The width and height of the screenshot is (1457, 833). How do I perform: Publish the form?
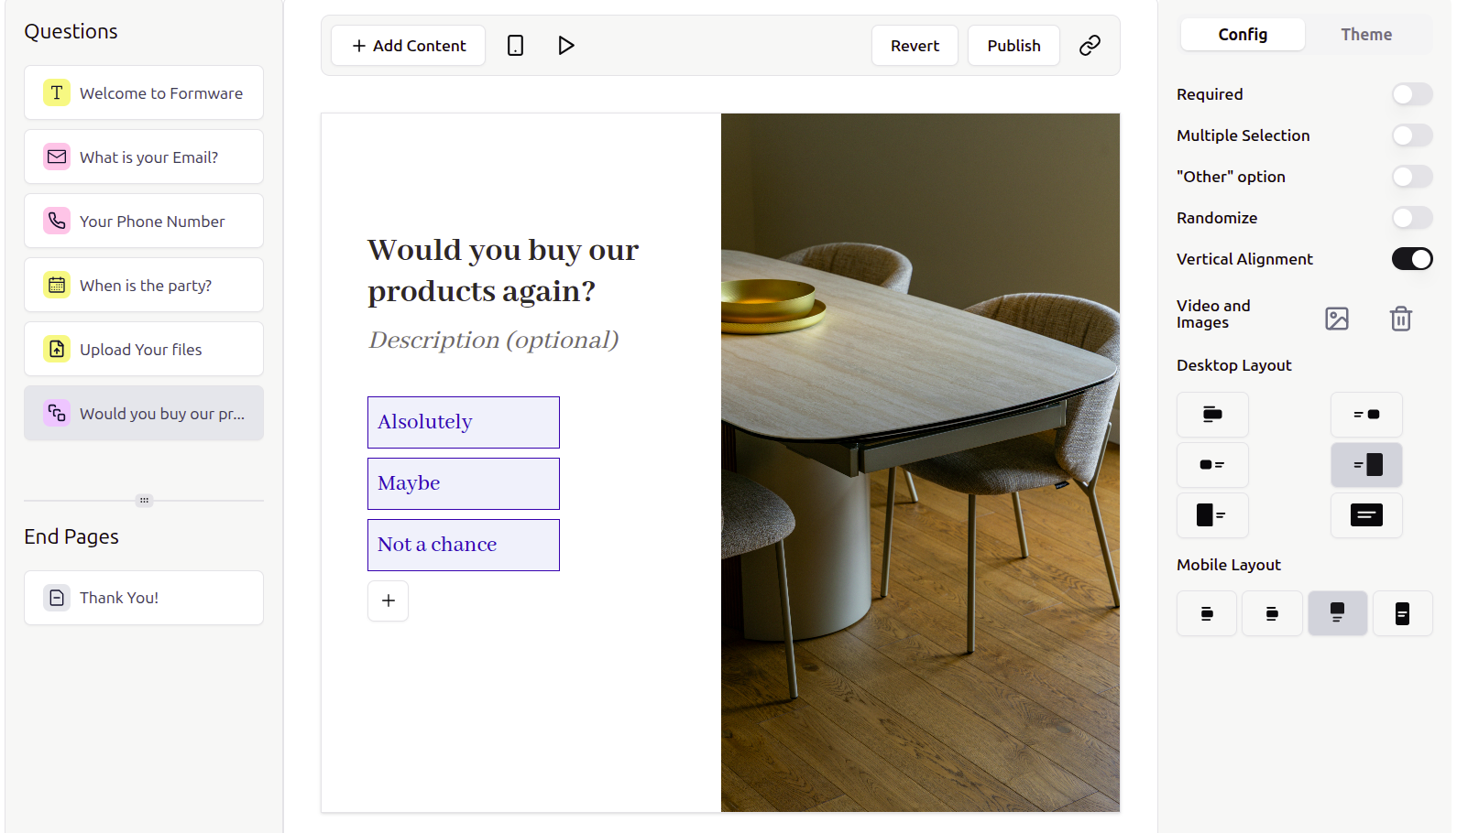point(1013,45)
